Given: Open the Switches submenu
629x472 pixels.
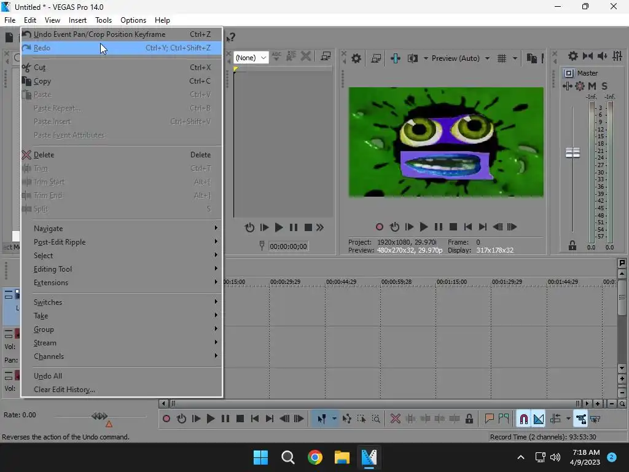Looking at the screenshot, I should click(x=121, y=302).
